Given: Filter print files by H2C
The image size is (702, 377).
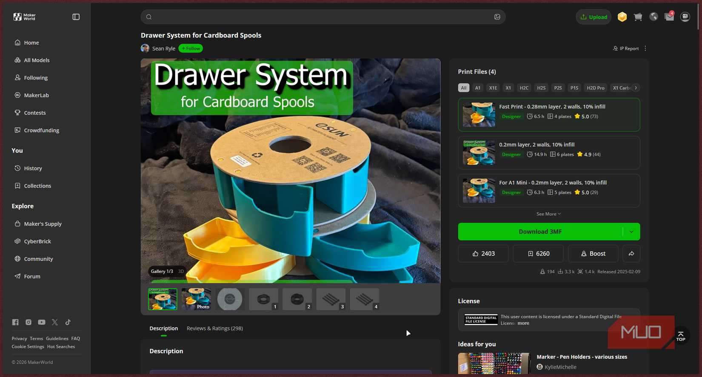Looking at the screenshot, I should [524, 88].
